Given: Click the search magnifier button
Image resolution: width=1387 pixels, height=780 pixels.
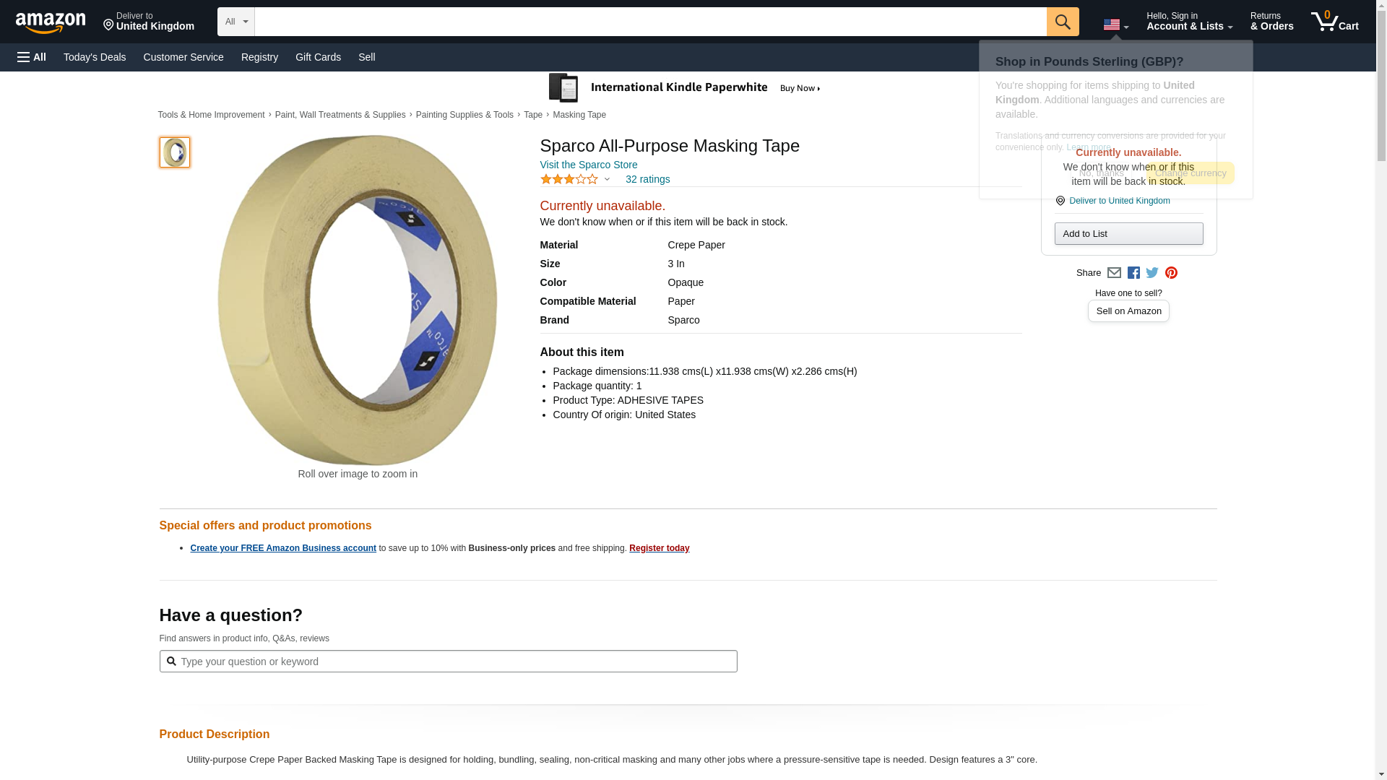Looking at the screenshot, I should click(x=1062, y=22).
